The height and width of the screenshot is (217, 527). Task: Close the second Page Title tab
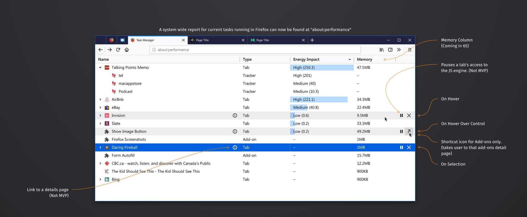point(303,40)
